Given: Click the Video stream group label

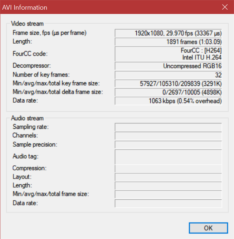Looking at the screenshot, I should coord(27,24).
